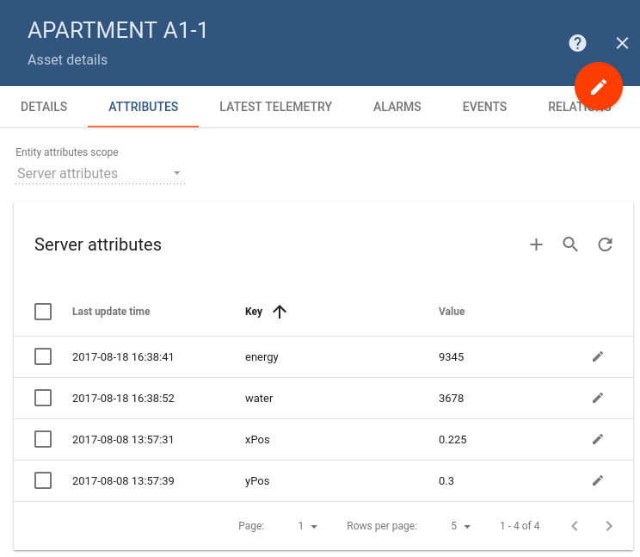This screenshot has width=640, height=557.
Task: Expand the Entity attributes scope dropdown
Action: coord(100,173)
